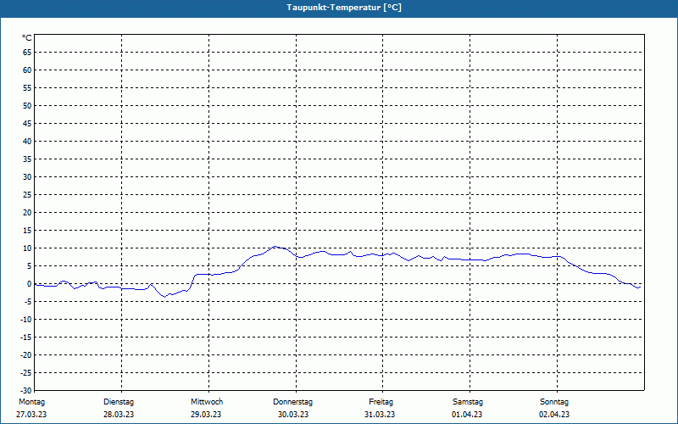Screen dimensions: 678x424
Task: Click the °C unit label on the axis
Action: tap(27, 38)
